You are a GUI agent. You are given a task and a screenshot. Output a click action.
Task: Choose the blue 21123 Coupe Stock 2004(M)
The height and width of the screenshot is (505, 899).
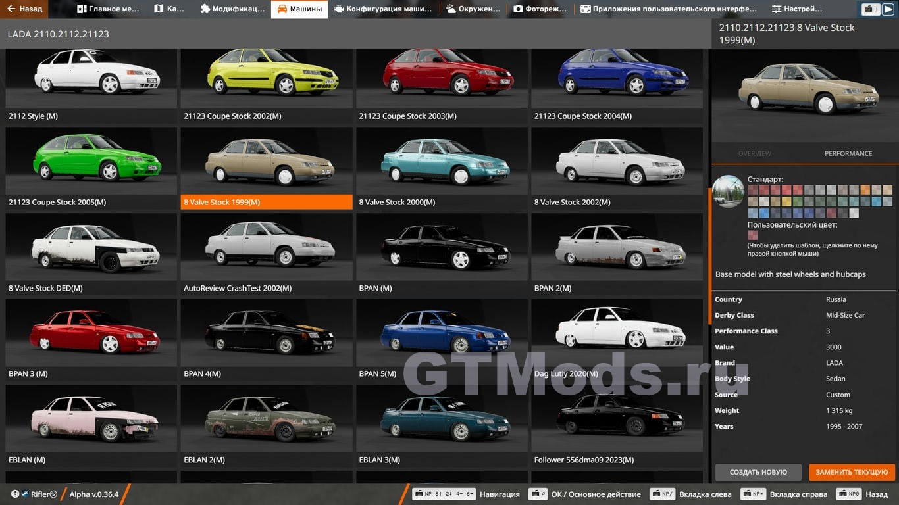[x=617, y=85]
